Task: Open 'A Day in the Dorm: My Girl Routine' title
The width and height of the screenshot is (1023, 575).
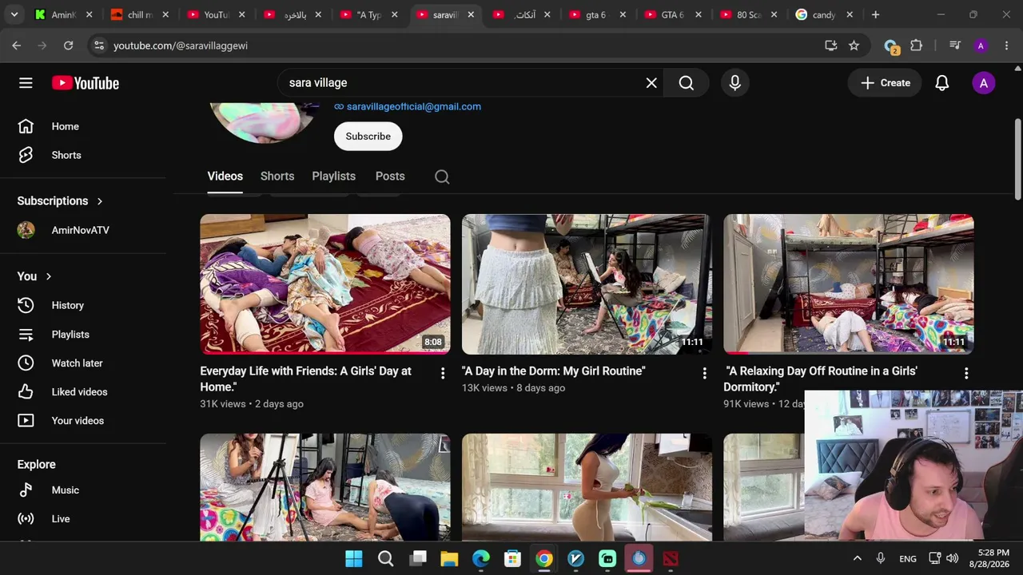Action: tap(553, 371)
